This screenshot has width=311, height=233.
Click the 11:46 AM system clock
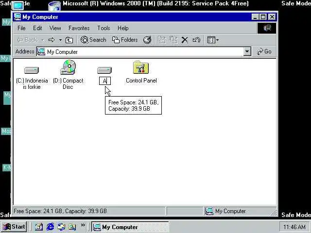coord(294,227)
